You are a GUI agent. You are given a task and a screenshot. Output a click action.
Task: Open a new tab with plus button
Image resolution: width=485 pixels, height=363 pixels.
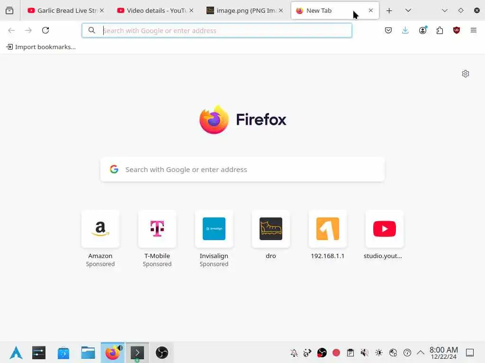pyautogui.click(x=389, y=10)
